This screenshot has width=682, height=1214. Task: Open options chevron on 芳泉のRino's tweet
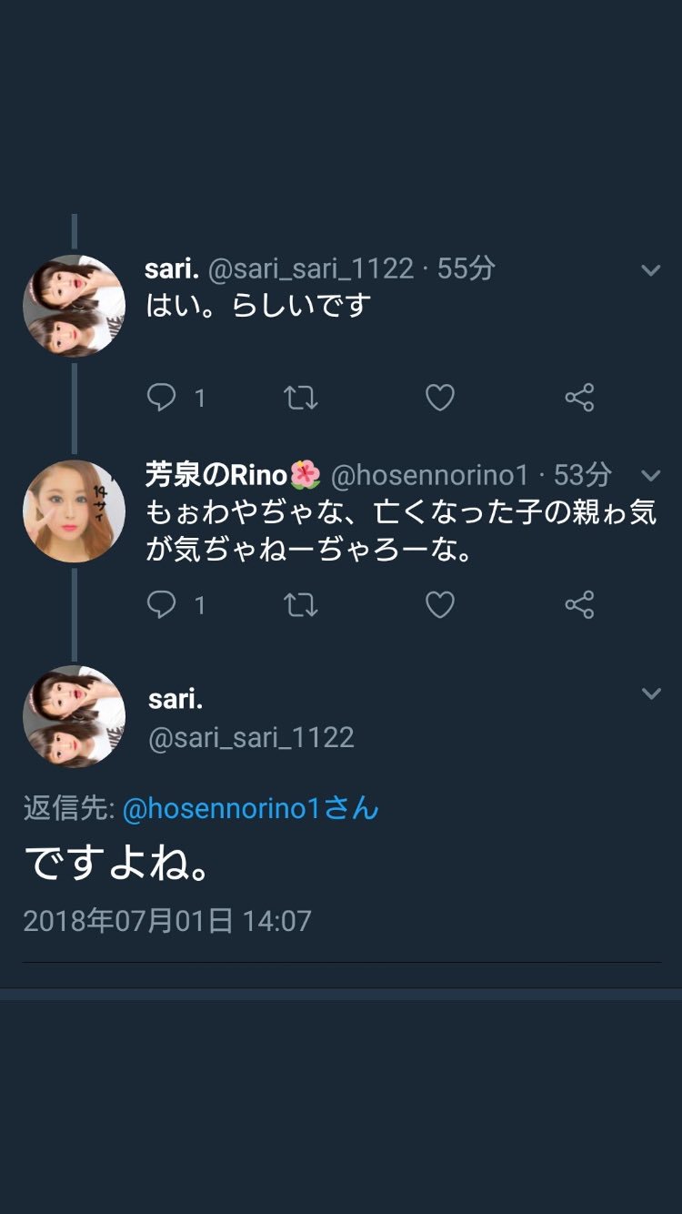[x=651, y=475]
